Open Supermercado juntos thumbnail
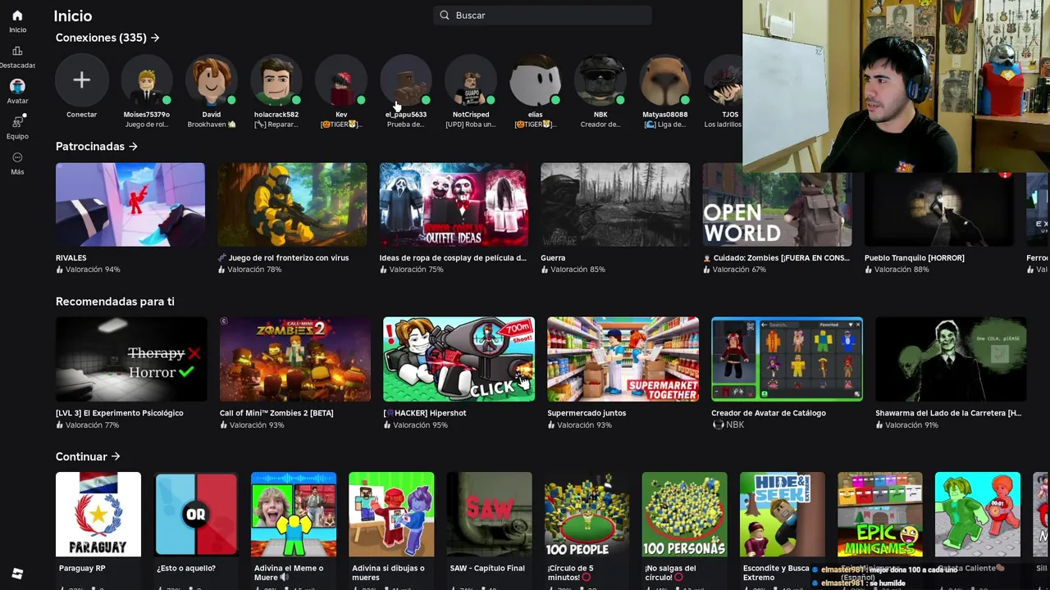Image resolution: width=1050 pixels, height=590 pixels. pyautogui.click(x=623, y=359)
